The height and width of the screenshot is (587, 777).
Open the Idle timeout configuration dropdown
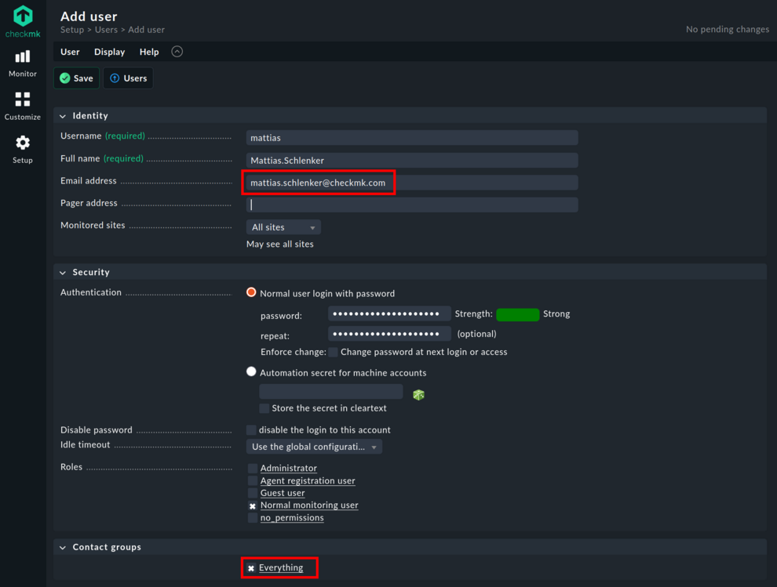click(x=314, y=446)
